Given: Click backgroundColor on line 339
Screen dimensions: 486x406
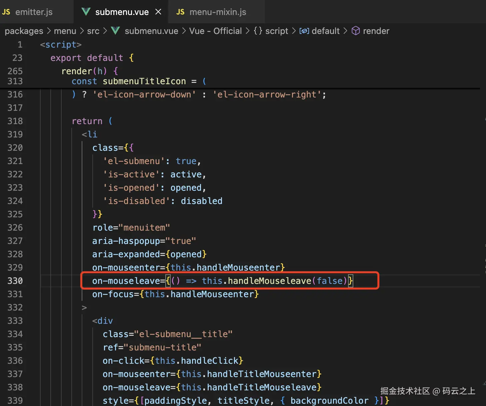Looking at the screenshot, I should coord(329,401).
